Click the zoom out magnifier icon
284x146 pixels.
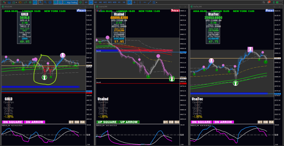tap(45, 2)
